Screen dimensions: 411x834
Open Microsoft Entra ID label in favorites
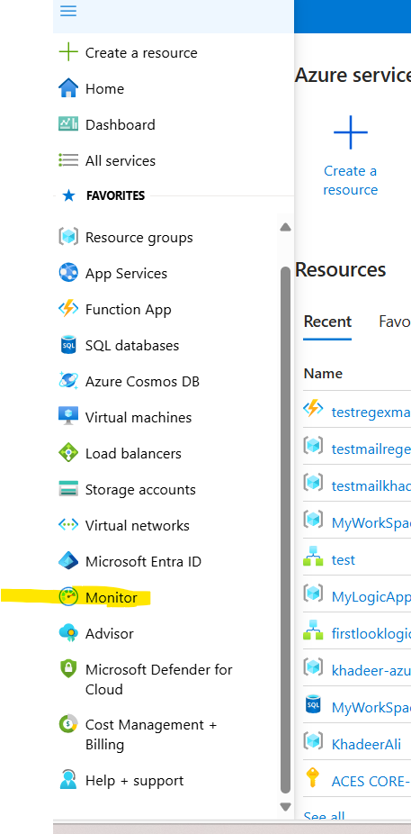pyautogui.click(x=143, y=562)
